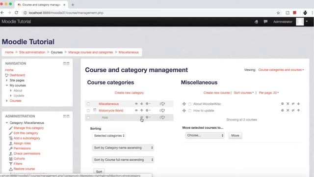Move the Motorcycle World category up
Viewport: 314px width, 177px height.
click(x=142, y=110)
